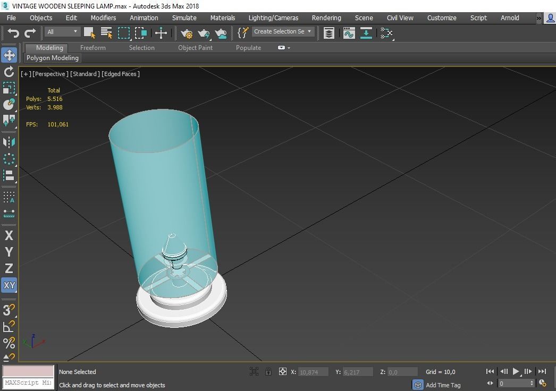Restrict transform to X axis
Image resolution: width=556 pixels, height=391 pixels.
[x=9, y=235]
